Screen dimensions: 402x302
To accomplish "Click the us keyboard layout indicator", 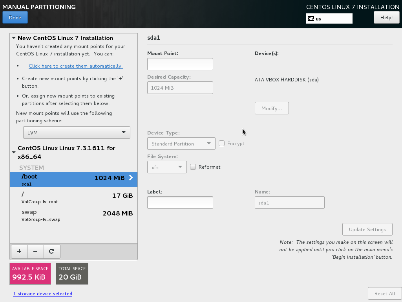I will (x=329, y=18).
